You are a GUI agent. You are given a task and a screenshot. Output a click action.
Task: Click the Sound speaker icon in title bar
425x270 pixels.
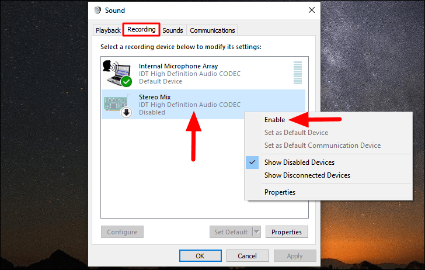(x=97, y=11)
